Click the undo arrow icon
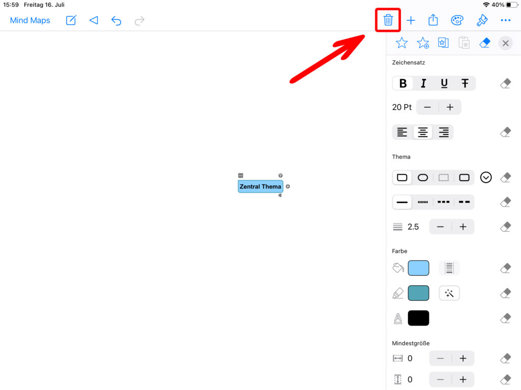Image resolution: width=521 pixels, height=390 pixels. (117, 21)
